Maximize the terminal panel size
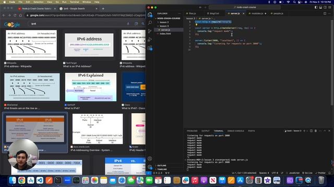This screenshot has height=187, width=334. tap(325, 131)
